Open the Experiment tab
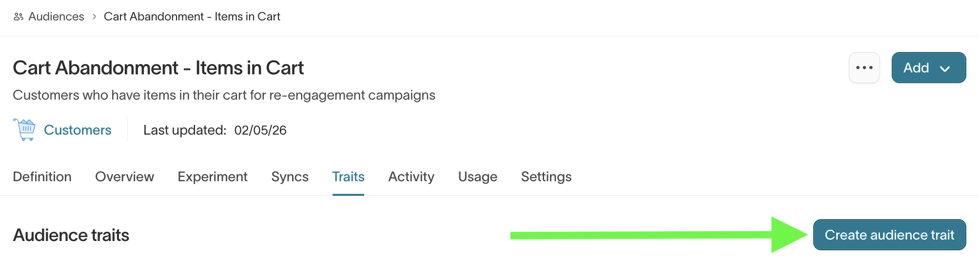Viewport: 979px width, 276px height. [x=213, y=177]
